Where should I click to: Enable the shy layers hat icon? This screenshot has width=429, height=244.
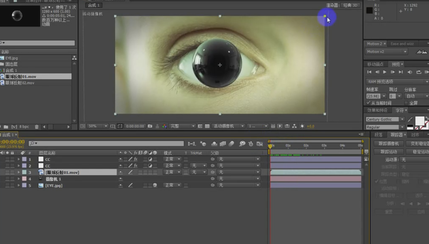214,143
